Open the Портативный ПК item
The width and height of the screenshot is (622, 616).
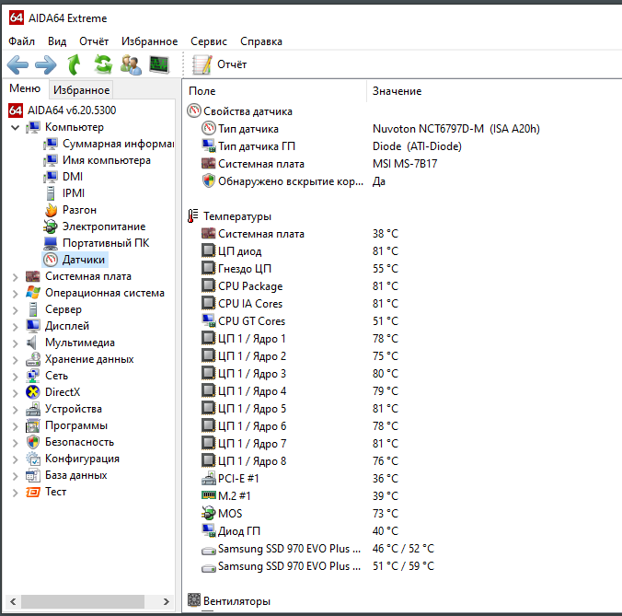97,243
